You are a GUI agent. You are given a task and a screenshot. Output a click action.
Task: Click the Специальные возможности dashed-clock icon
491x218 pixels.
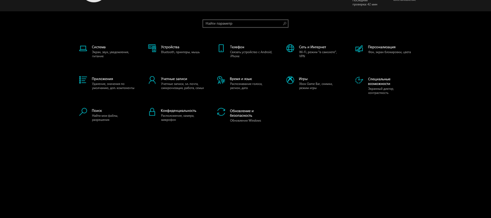tap(359, 80)
